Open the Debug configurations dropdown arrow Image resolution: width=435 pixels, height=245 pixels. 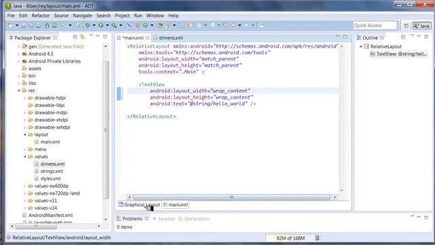(94, 25)
